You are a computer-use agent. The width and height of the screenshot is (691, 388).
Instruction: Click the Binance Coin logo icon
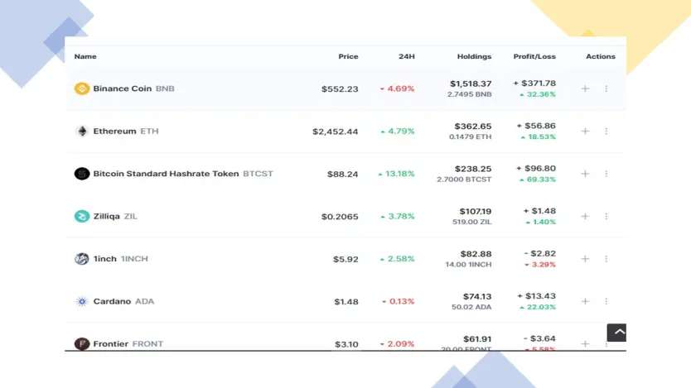(81, 89)
